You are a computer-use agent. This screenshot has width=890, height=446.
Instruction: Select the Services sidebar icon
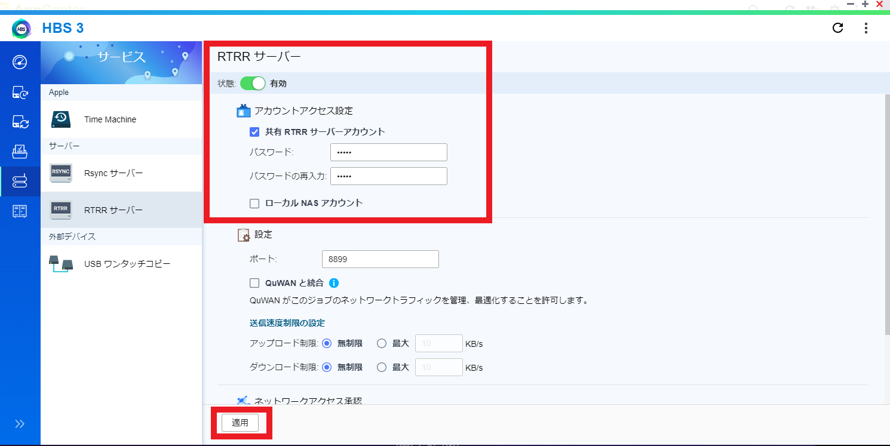pyautogui.click(x=20, y=182)
